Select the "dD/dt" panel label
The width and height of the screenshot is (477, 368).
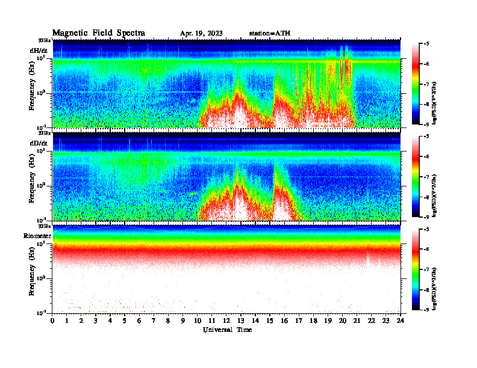click(39, 143)
